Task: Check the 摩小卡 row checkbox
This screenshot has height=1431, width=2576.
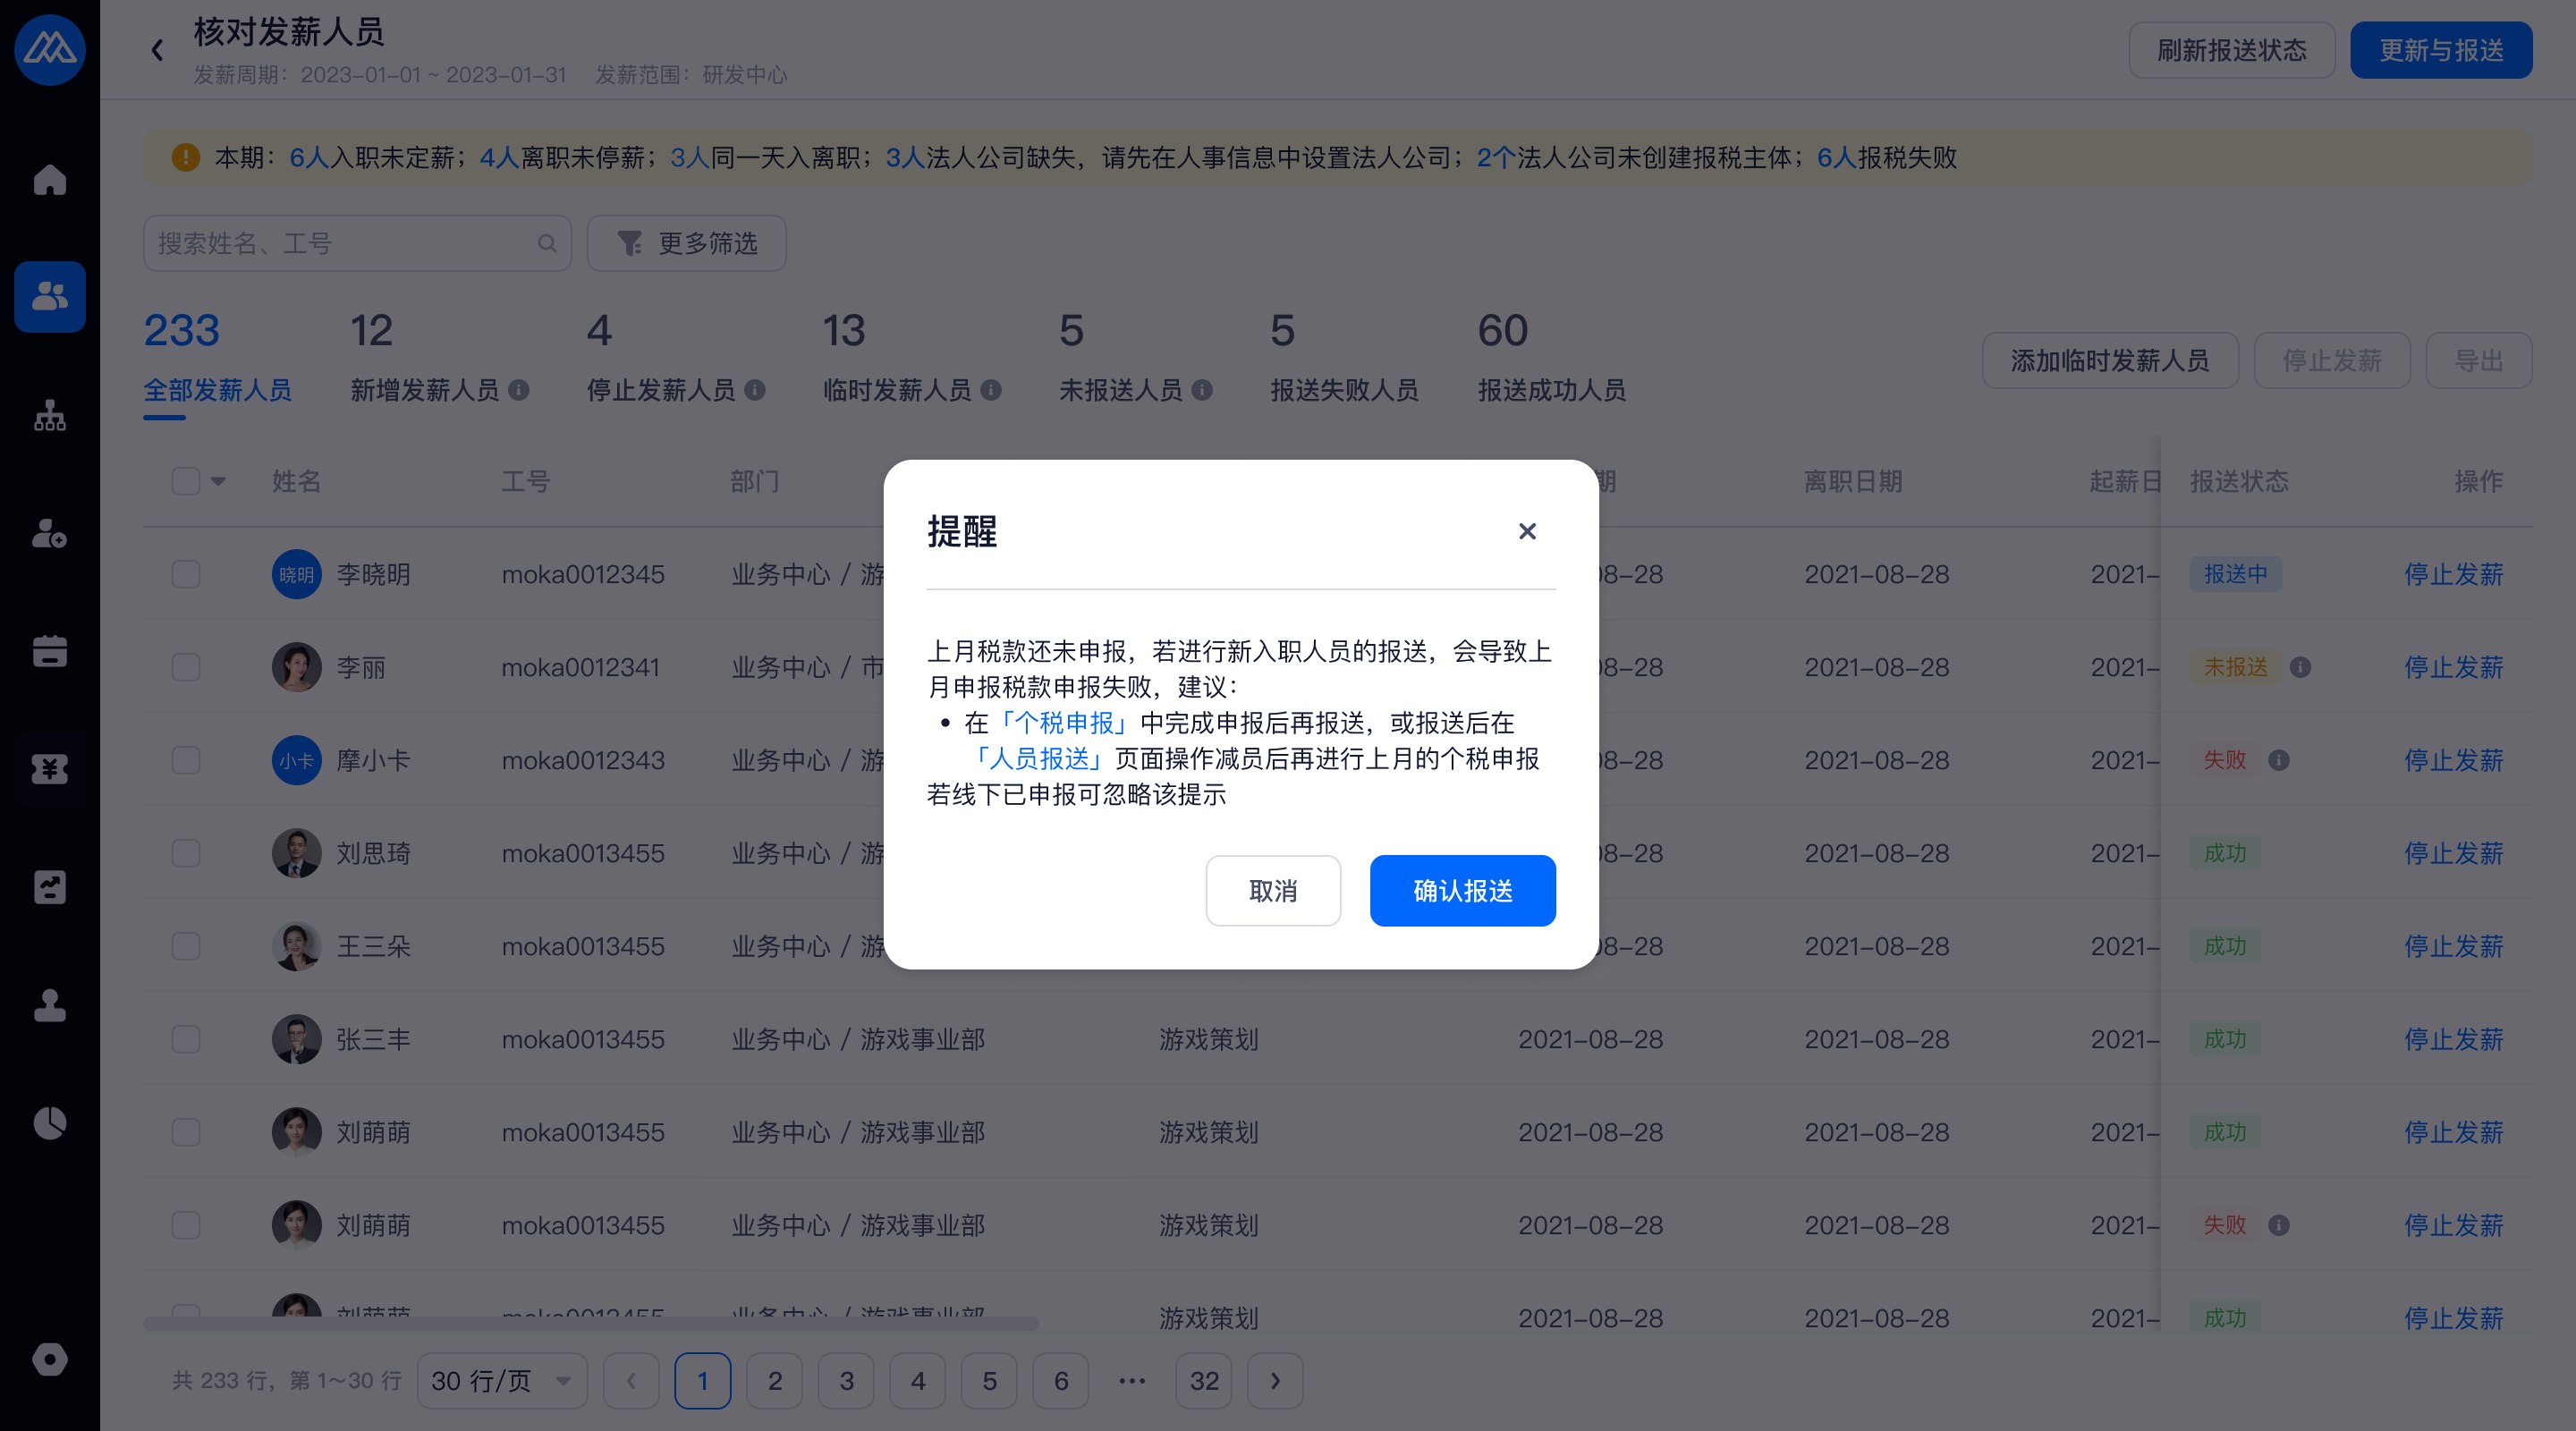Action: [186, 760]
